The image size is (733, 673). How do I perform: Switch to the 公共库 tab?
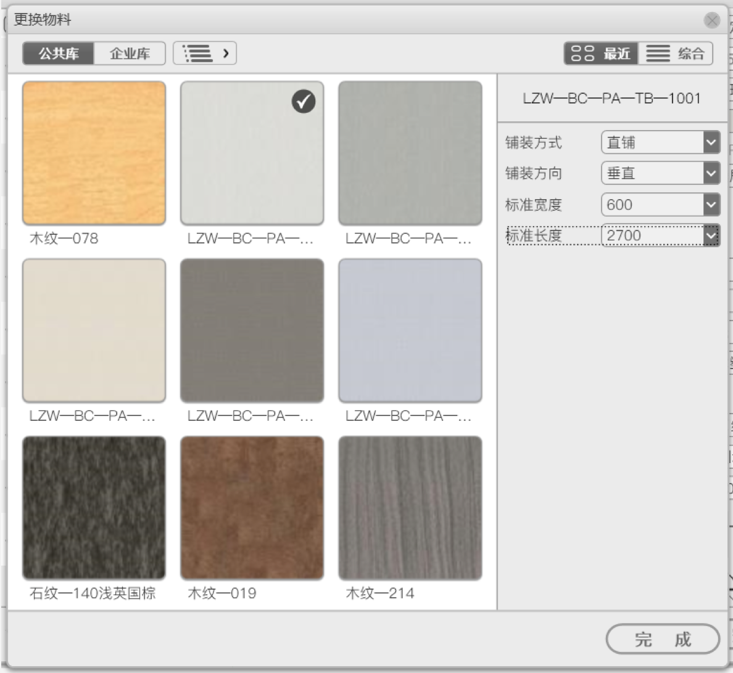[59, 53]
